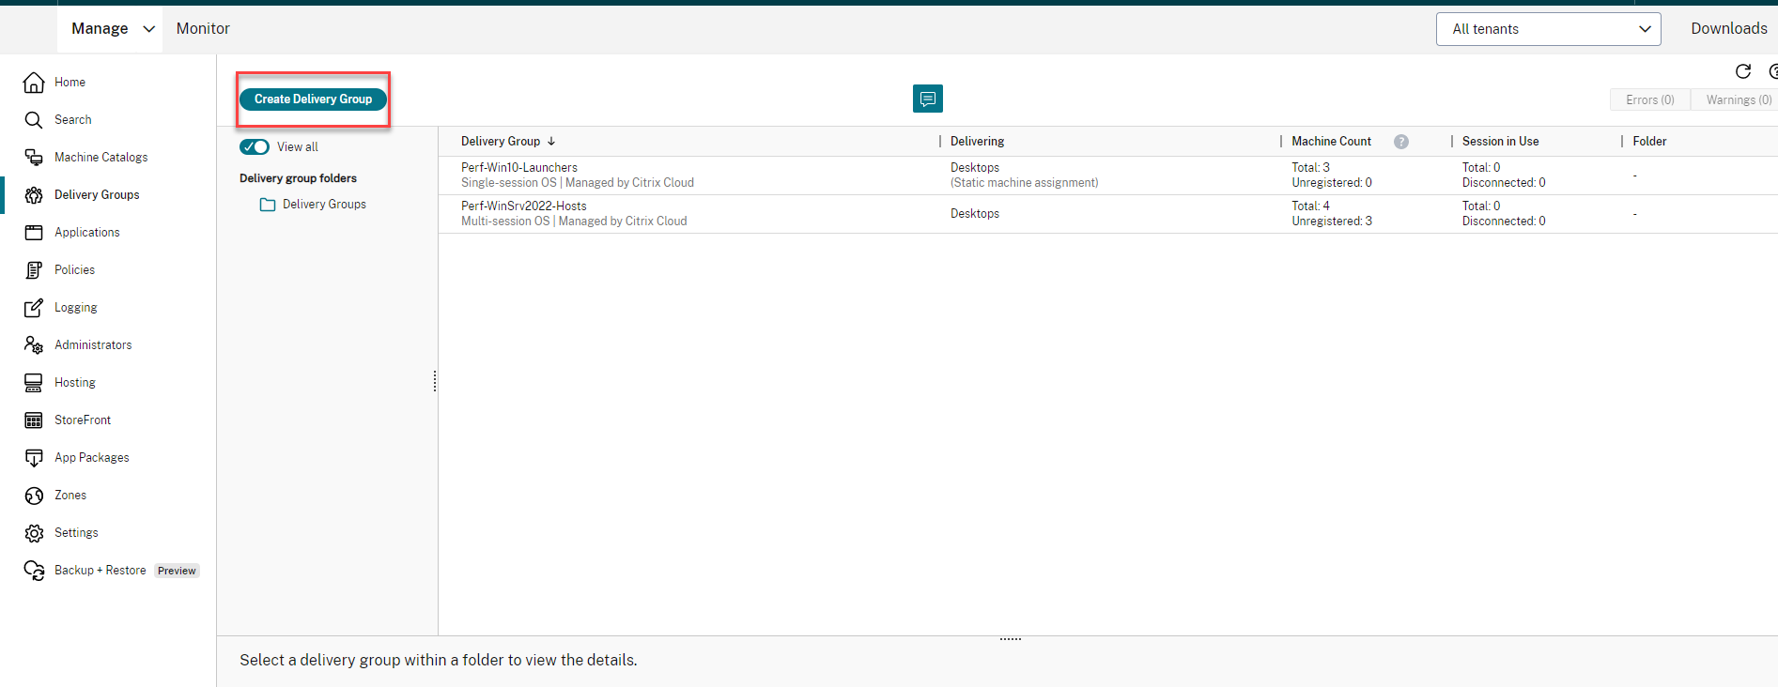Image resolution: width=1778 pixels, height=687 pixels.
Task: Click the Logging pencil icon
Action: coord(34,308)
